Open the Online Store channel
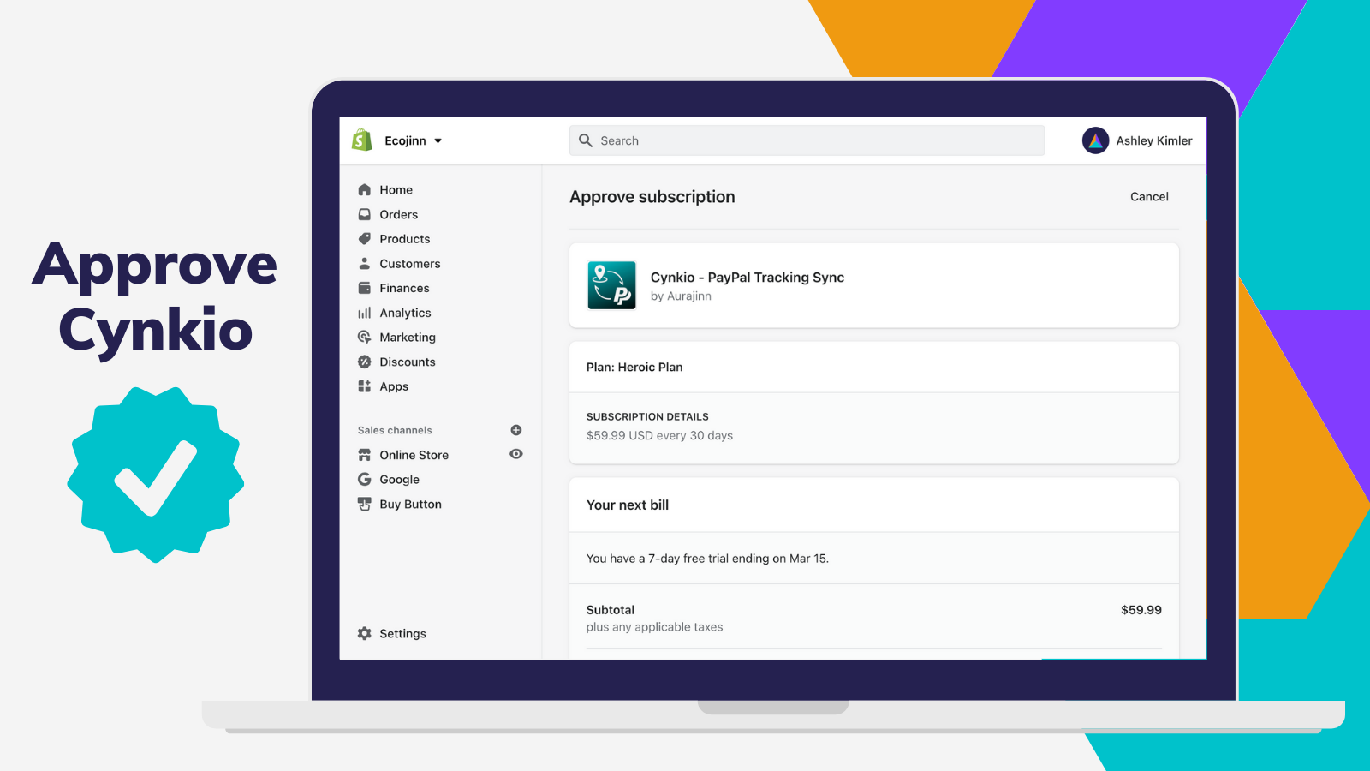Viewport: 1370px width, 771px height. pos(414,455)
